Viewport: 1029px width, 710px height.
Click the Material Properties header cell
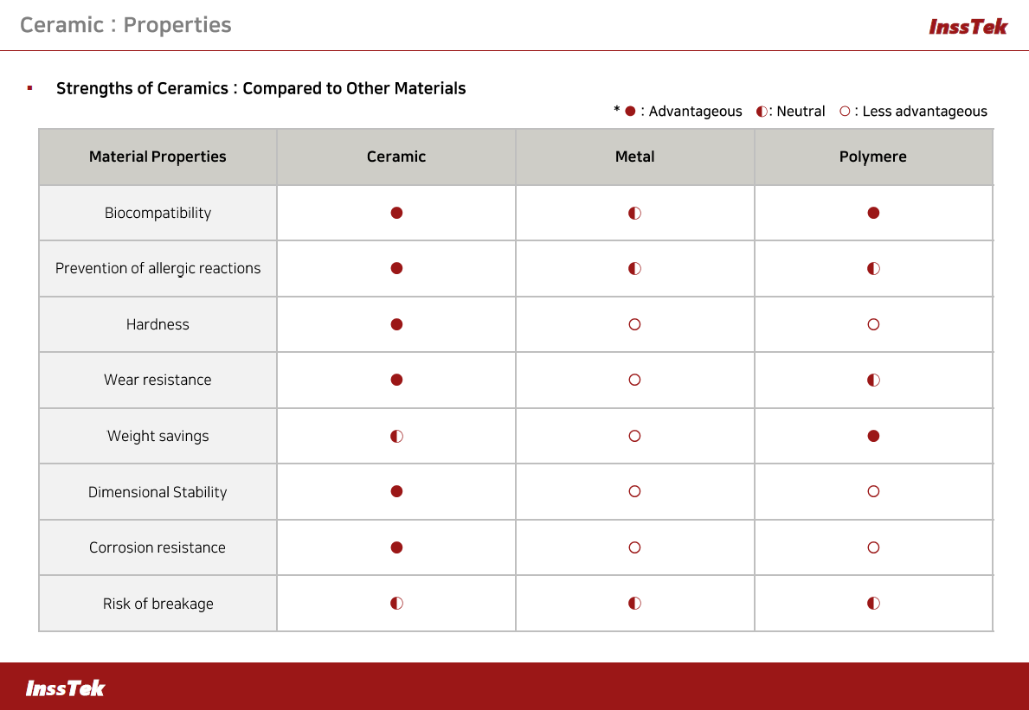tap(158, 157)
